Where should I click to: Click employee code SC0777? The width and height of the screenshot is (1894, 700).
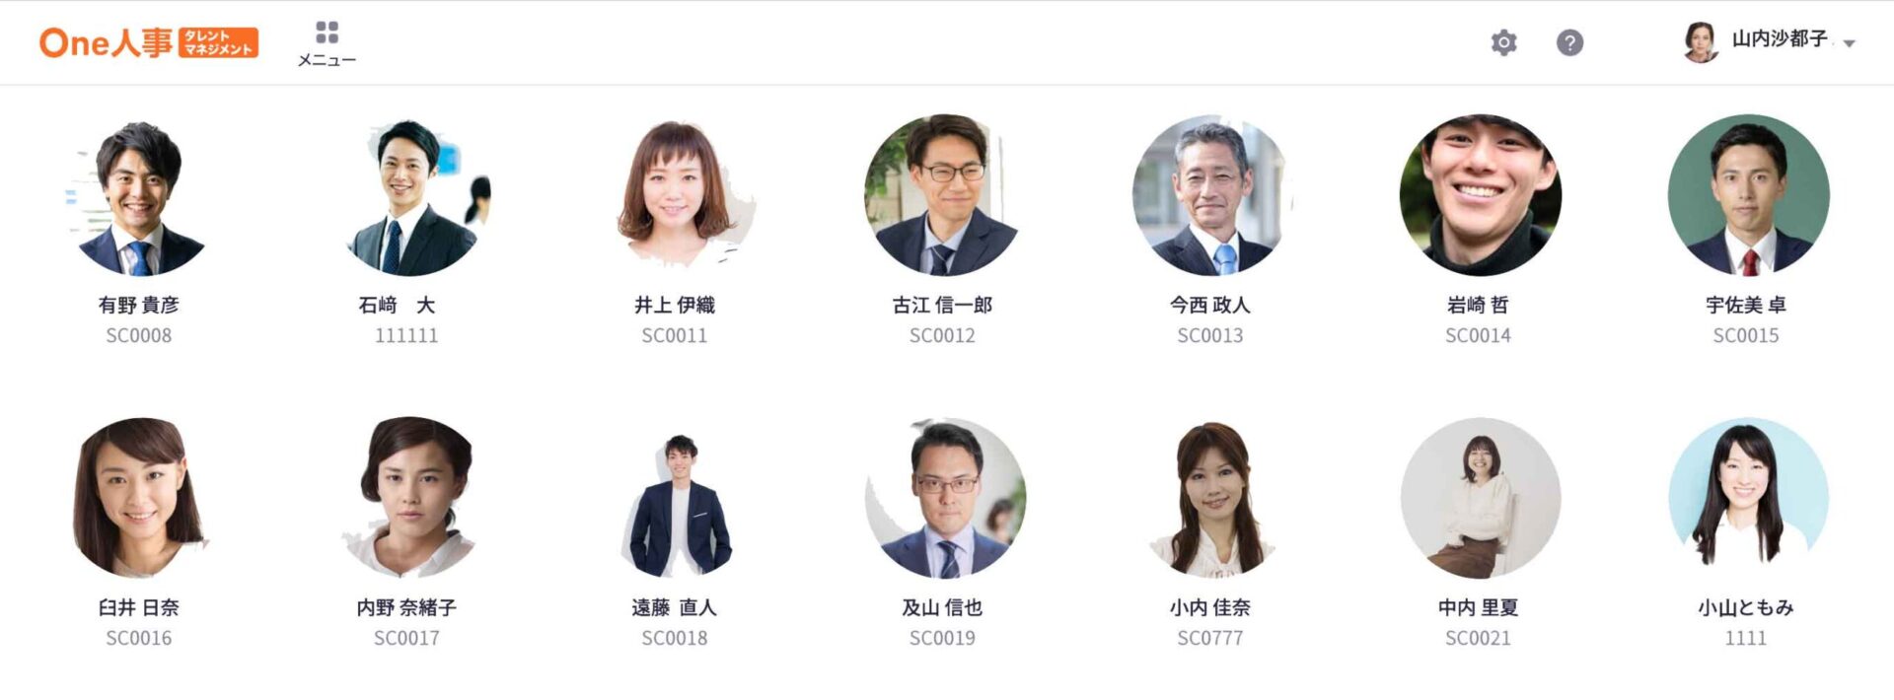click(1210, 638)
